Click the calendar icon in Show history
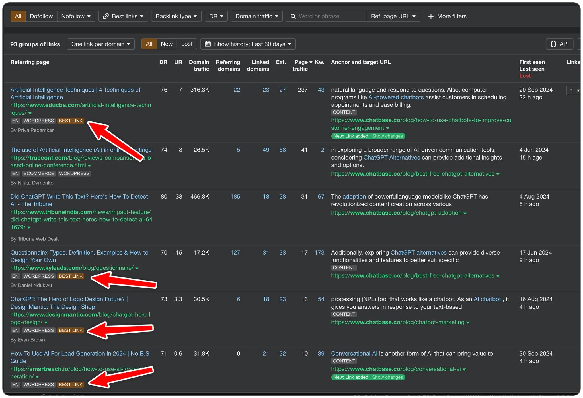The height and width of the screenshot is (398, 583). (x=208, y=44)
